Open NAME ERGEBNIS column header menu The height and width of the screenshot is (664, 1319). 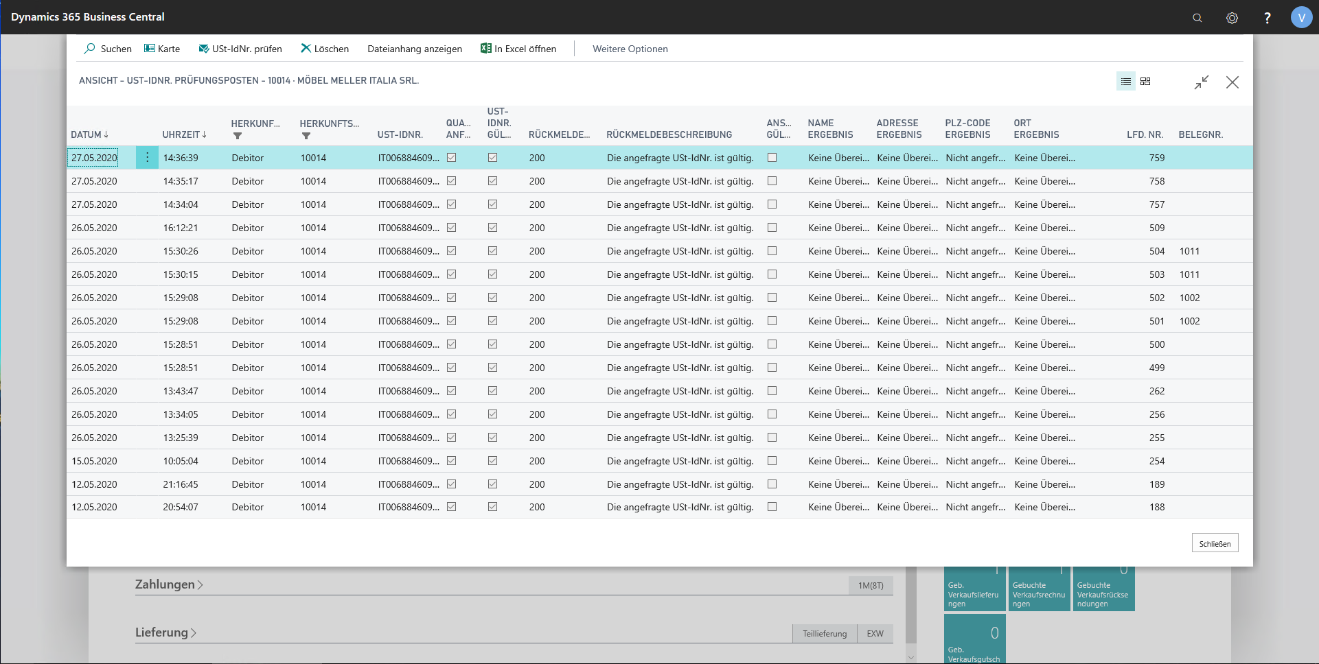tap(830, 129)
